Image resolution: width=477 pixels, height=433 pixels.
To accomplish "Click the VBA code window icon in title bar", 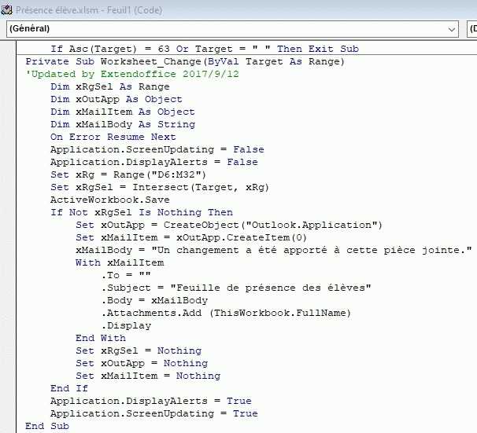I will pos(6,10).
